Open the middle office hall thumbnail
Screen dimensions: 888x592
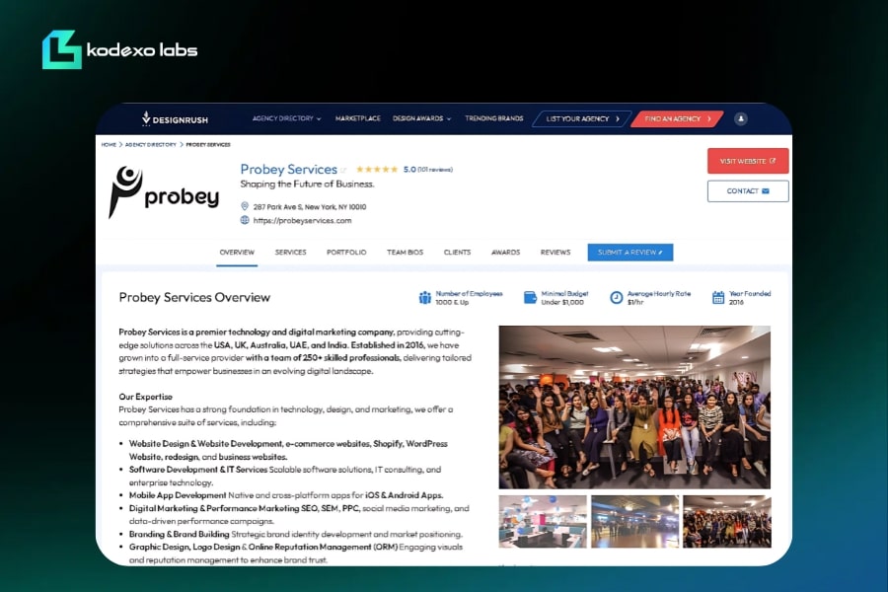click(x=634, y=521)
